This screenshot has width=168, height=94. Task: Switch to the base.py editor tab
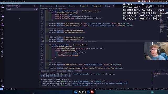coord(85,6)
